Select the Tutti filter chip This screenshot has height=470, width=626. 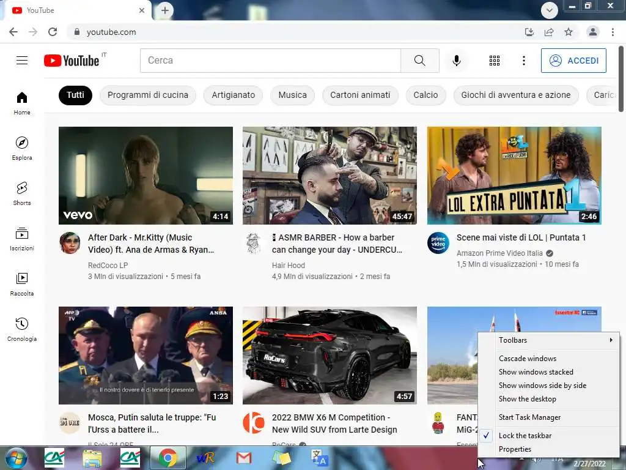click(x=75, y=95)
